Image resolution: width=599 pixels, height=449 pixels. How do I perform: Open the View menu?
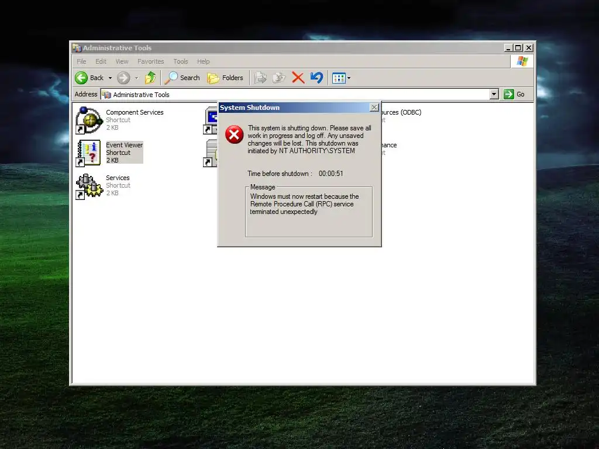coord(122,61)
